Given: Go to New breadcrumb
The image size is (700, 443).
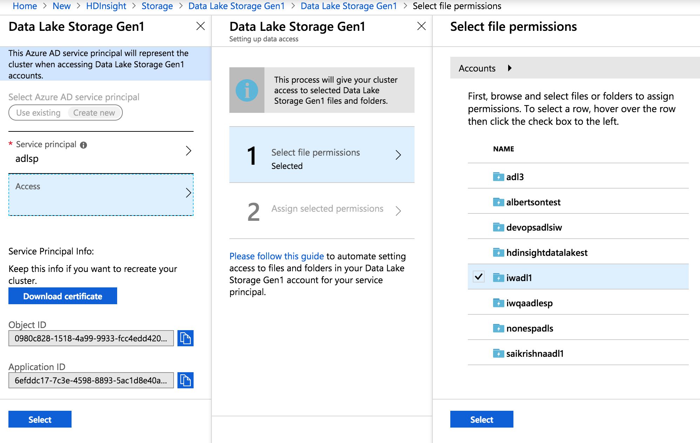Looking at the screenshot, I should (61, 6).
